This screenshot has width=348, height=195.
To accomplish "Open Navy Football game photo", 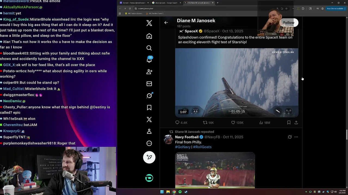I will tap(215, 170).
